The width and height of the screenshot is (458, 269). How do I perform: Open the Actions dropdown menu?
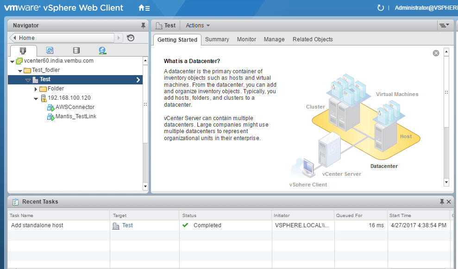198,26
